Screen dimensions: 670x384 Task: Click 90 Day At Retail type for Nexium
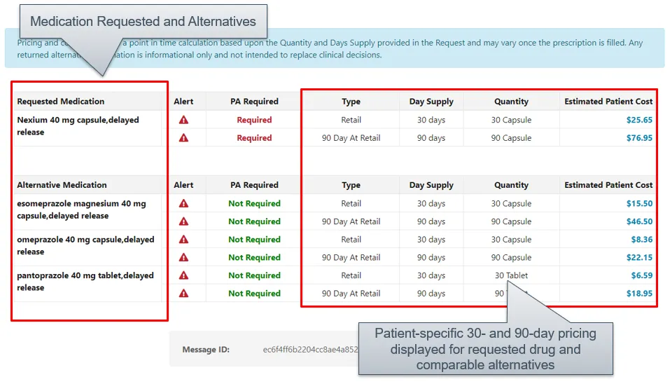tap(351, 137)
